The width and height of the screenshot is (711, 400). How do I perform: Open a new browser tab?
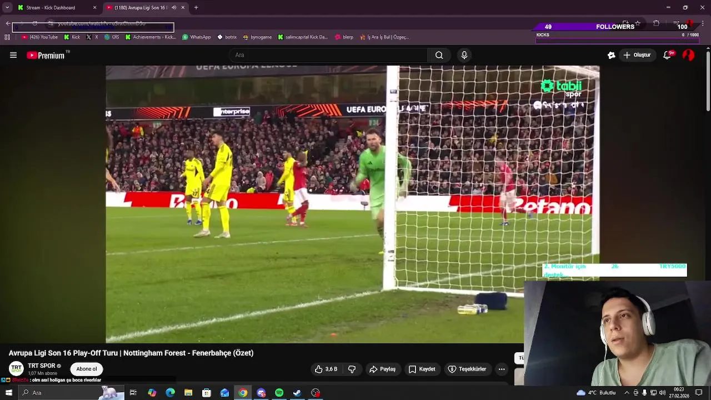click(x=196, y=8)
